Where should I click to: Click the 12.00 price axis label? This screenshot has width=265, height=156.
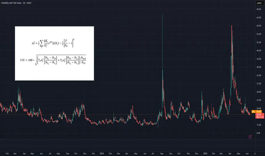(x=259, y=125)
